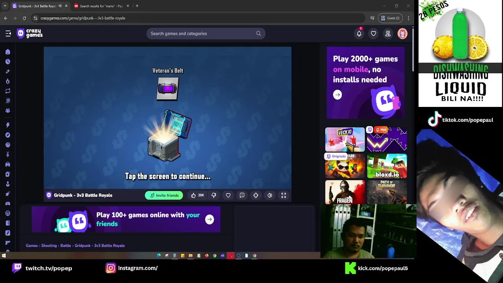Expand the tab search dropdown arrow

point(5,6)
